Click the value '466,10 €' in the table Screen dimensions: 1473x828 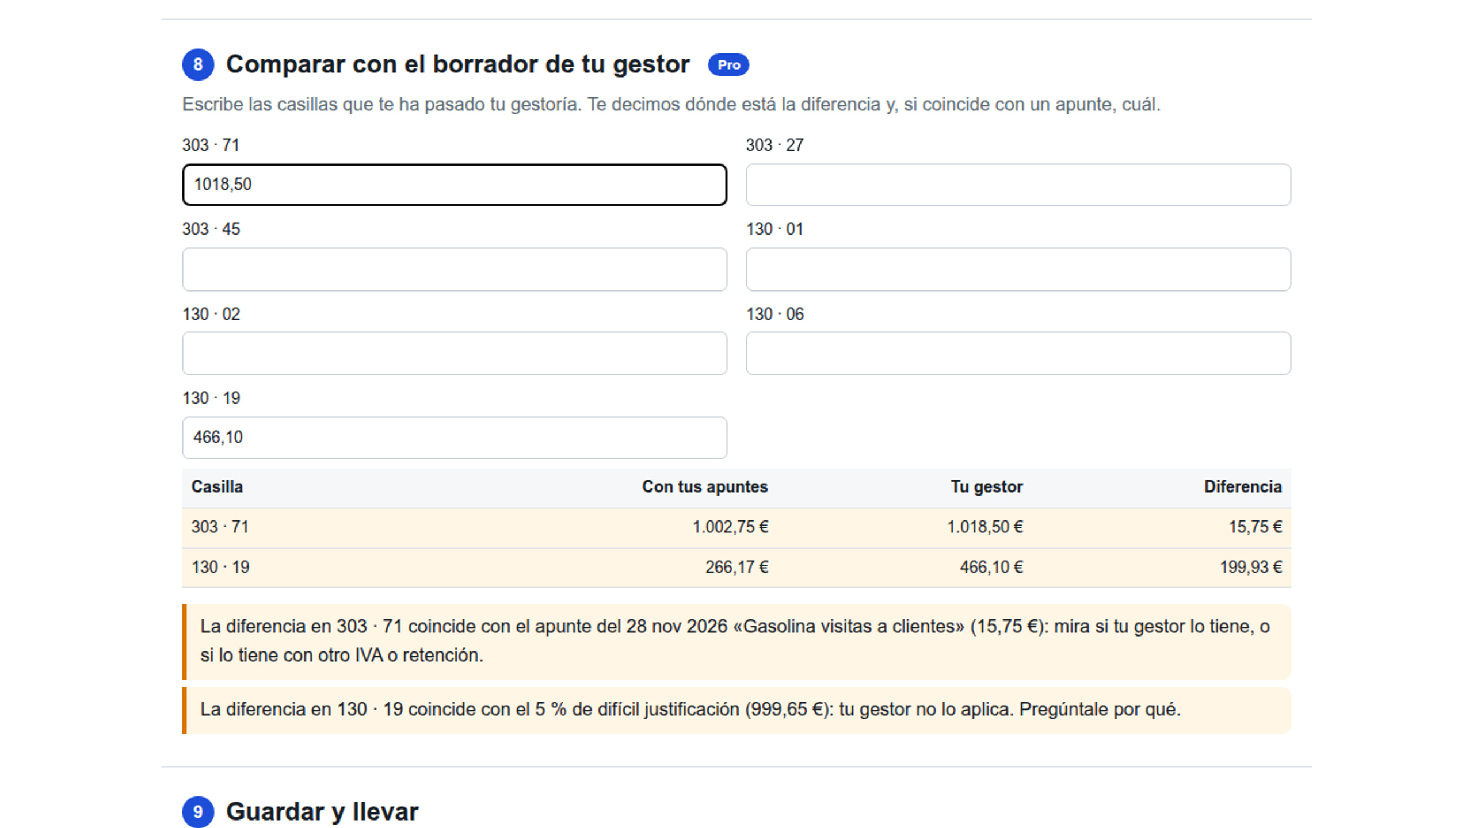(x=991, y=567)
